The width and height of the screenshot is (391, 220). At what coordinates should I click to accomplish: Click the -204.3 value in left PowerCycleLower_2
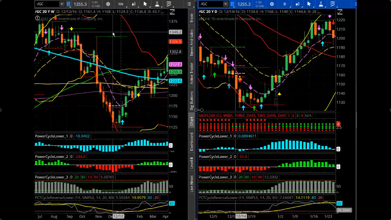click(80, 157)
